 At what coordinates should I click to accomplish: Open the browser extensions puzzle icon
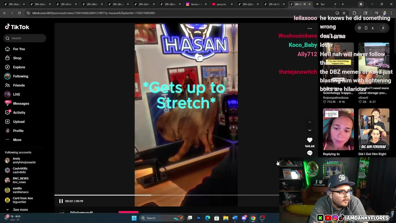pos(354,13)
